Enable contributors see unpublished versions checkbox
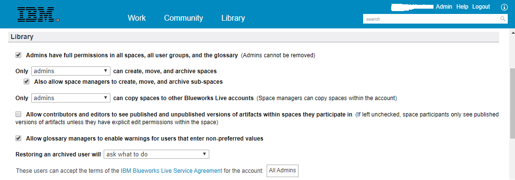Viewport: 515px width, 180px height. click(18, 115)
